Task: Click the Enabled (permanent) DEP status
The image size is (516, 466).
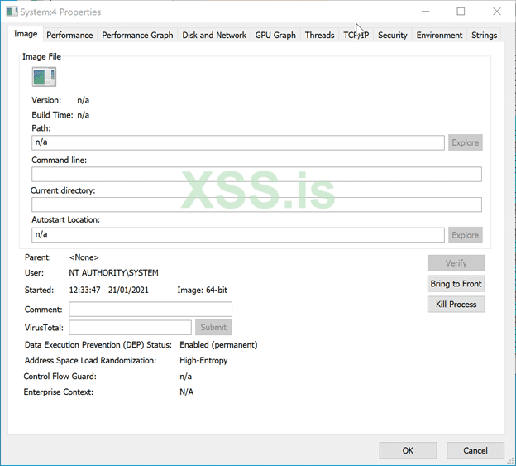Action: point(218,345)
